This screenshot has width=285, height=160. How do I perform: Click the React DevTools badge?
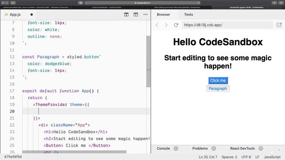(x=261, y=148)
